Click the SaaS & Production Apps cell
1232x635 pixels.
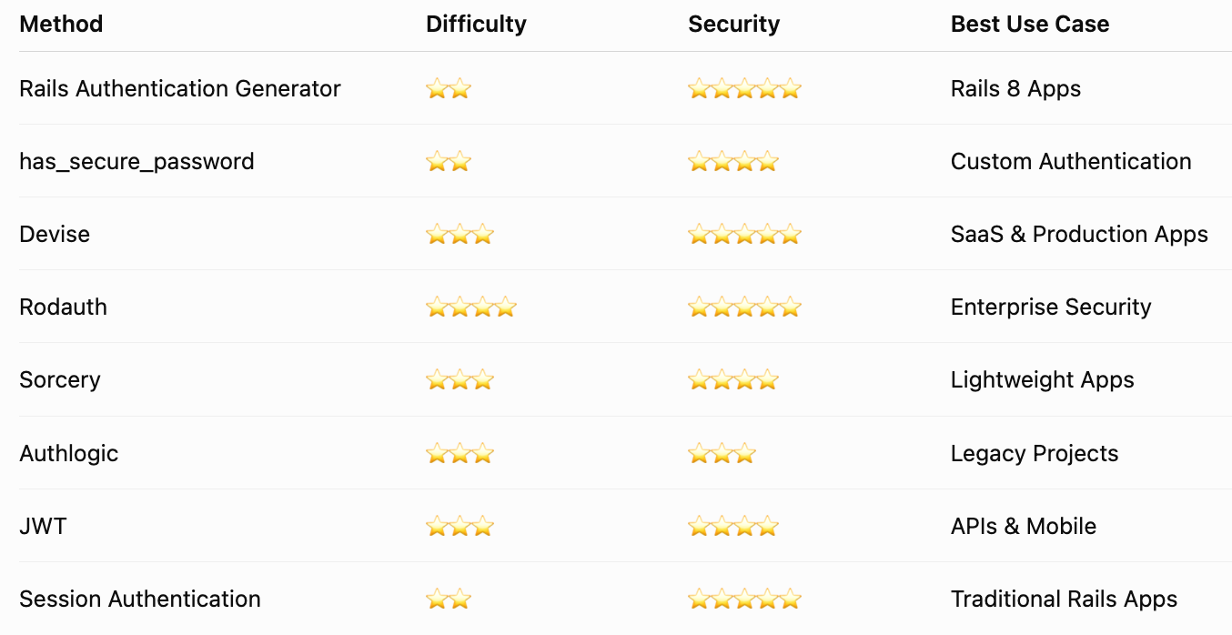tap(1079, 235)
